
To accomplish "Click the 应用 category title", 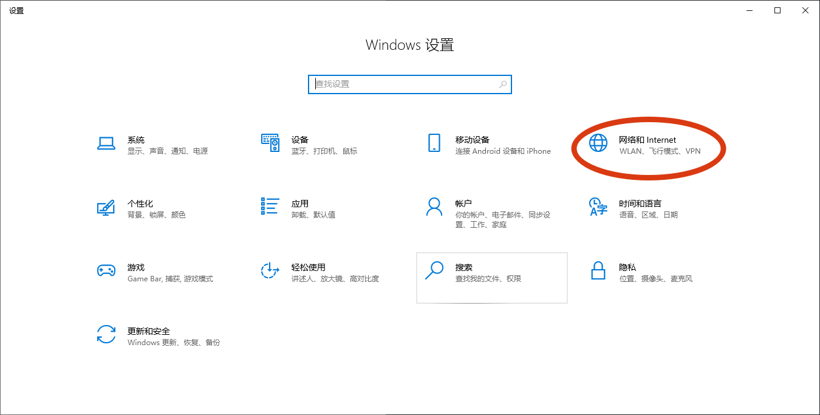I will [300, 204].
